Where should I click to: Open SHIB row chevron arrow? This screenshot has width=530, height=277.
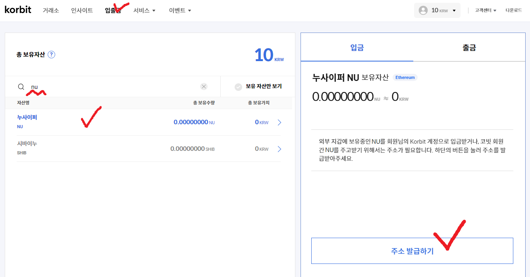(x=279, y=149)
